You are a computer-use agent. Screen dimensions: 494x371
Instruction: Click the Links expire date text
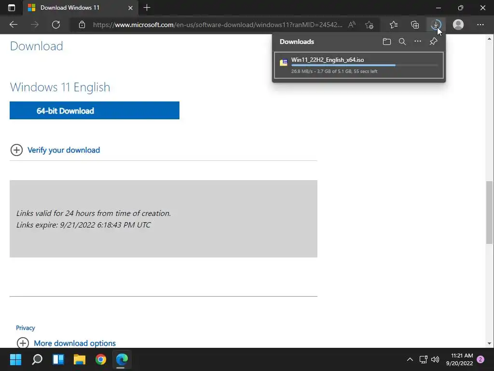tap(83, 225)
